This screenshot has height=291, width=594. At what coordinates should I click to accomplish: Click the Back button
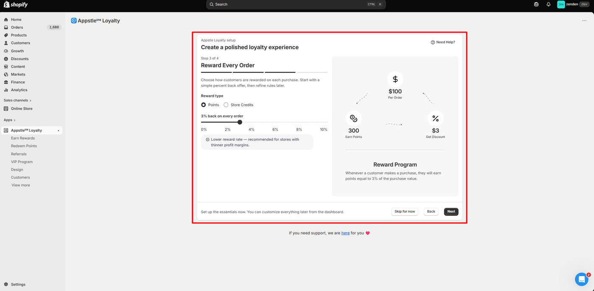(x=431, y=211)
